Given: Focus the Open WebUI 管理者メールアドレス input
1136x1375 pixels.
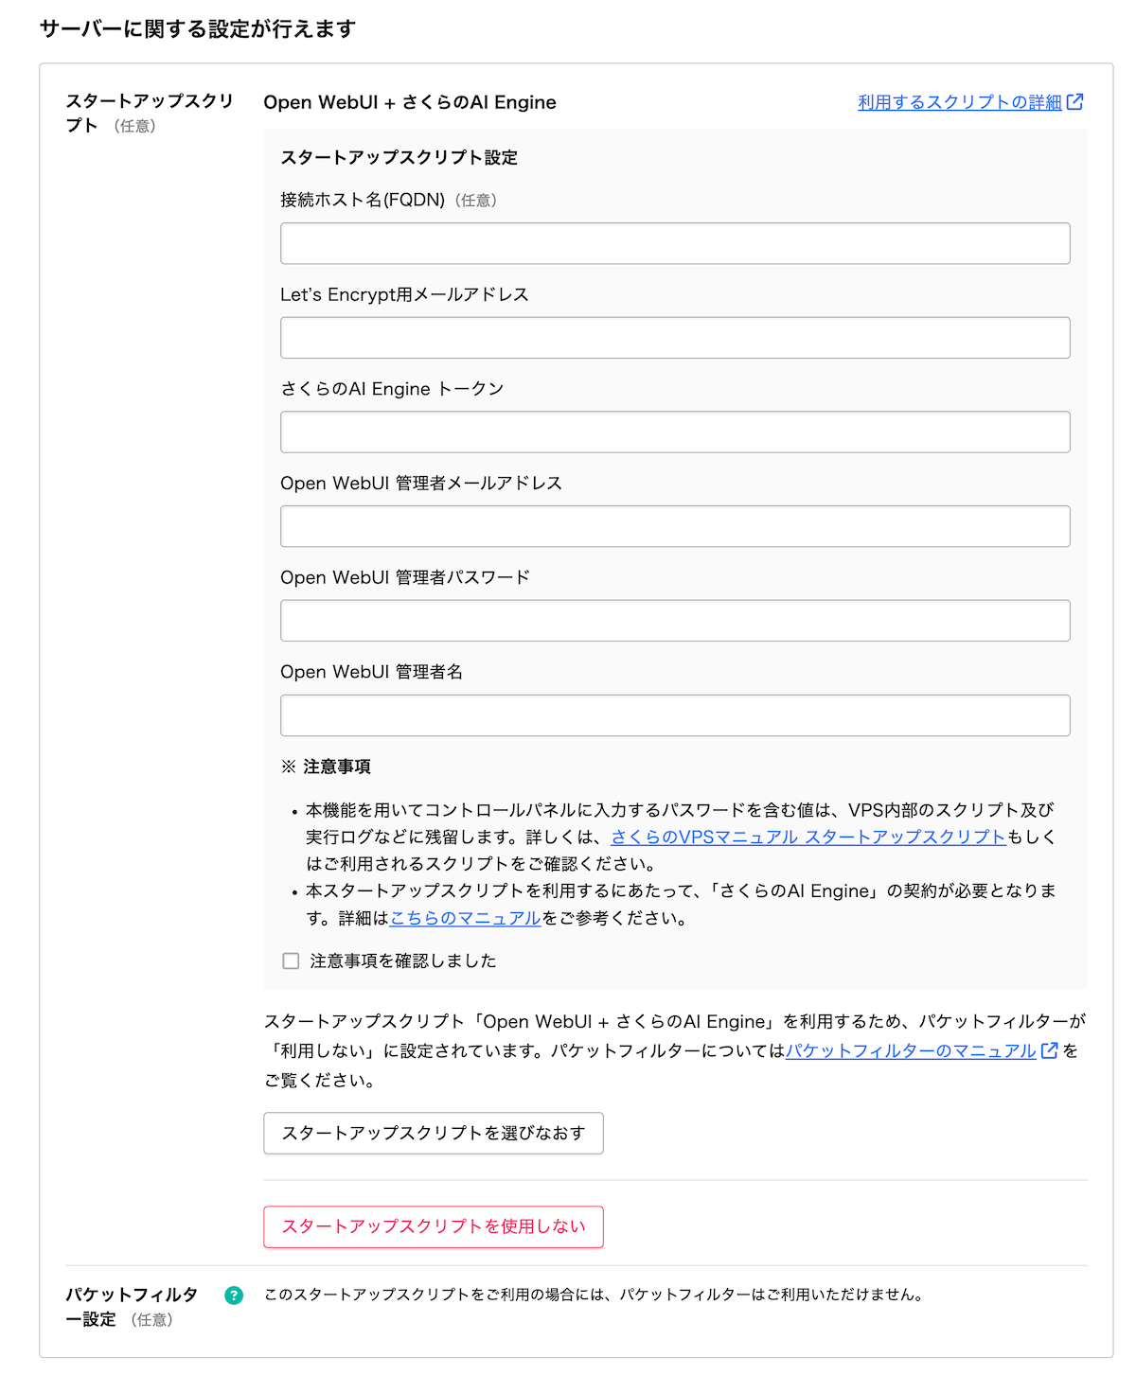Looking at the screenshot, I should click(674, 526).
